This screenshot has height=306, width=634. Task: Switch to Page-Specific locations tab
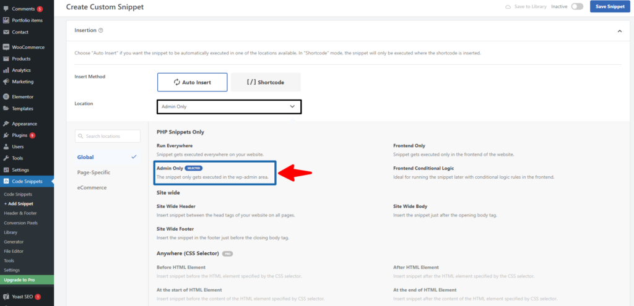click(x=95, y=172)
